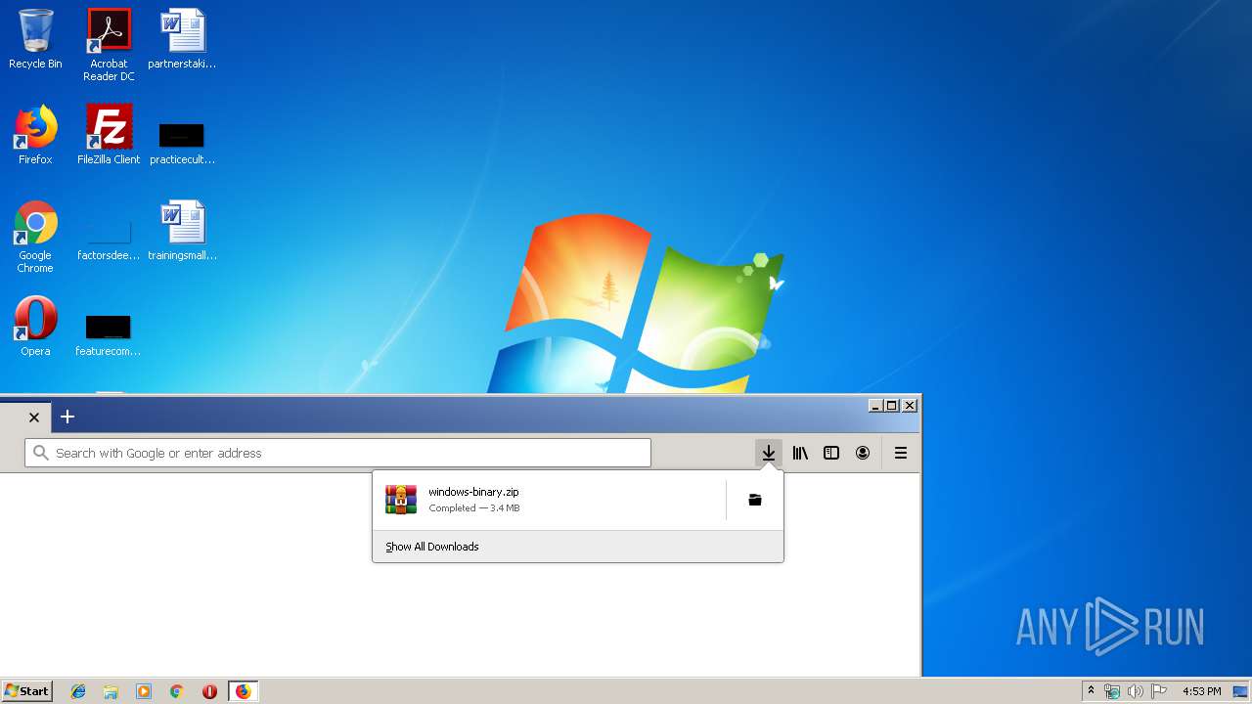This screenshot has width=1252, height=704.
Task: Select the trainingsmall... Word document icon
Action: click(x=182, y=231)
